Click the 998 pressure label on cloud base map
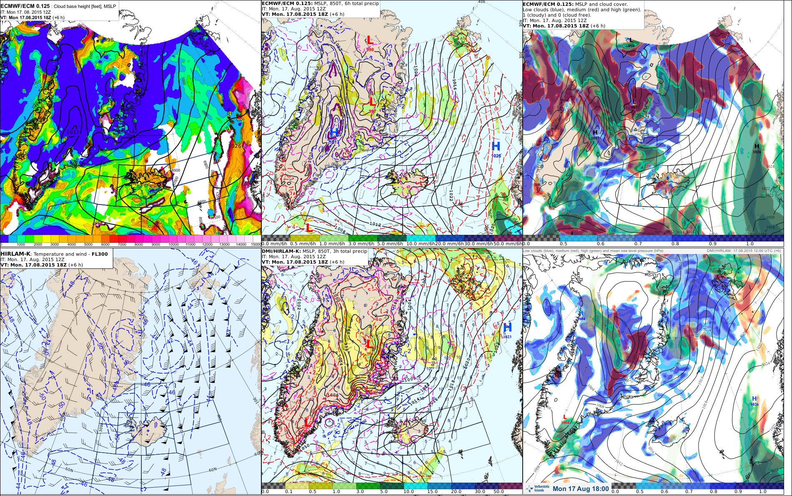The width and height of the screenshot is (792, 496). click(x=108, y=40)
